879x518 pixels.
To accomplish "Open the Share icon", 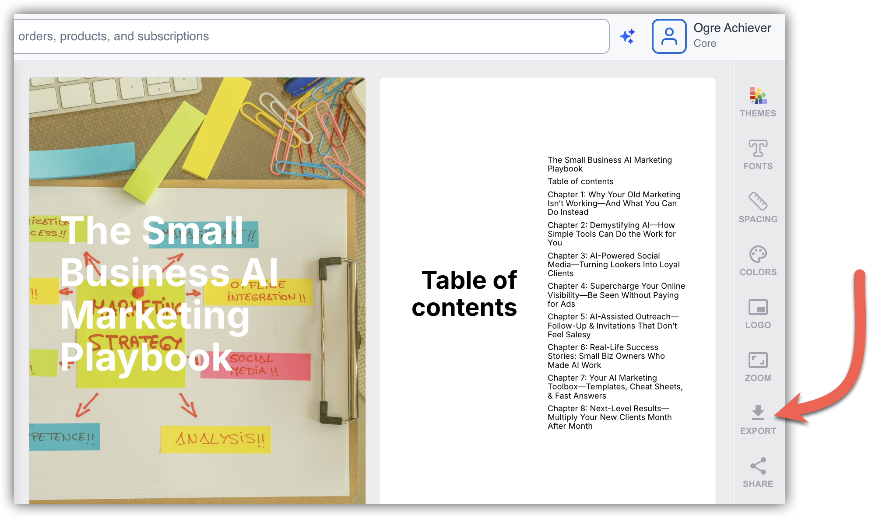I will coord(758,466).
